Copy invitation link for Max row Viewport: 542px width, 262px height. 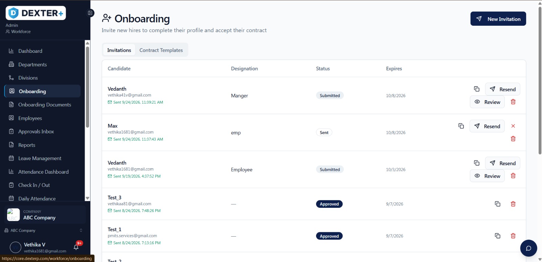tap(461, 126)
